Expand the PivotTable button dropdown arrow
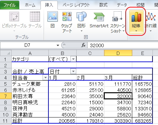The width and height of the screenshot is (158, 125). (14, 31)
